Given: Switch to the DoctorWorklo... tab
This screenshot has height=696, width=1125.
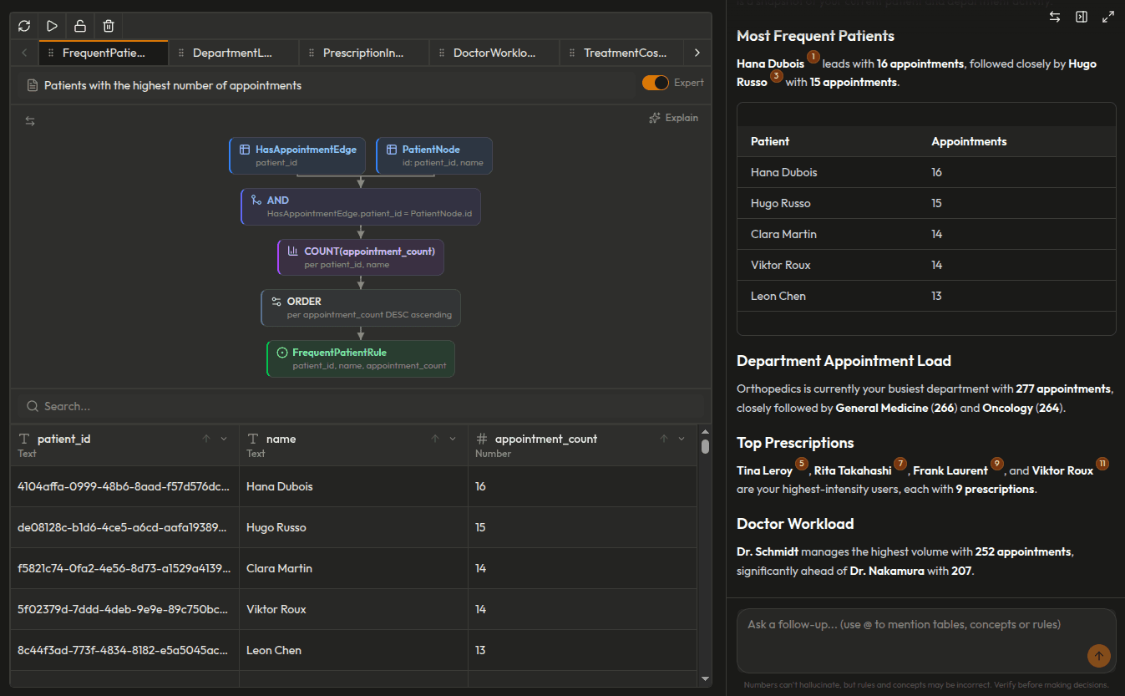Looking at the screenshot, I should [494, 53].
